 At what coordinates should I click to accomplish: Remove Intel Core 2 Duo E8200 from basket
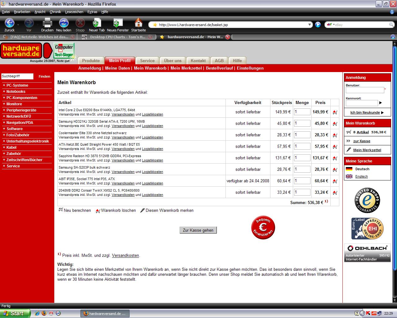tap(335, 112)
